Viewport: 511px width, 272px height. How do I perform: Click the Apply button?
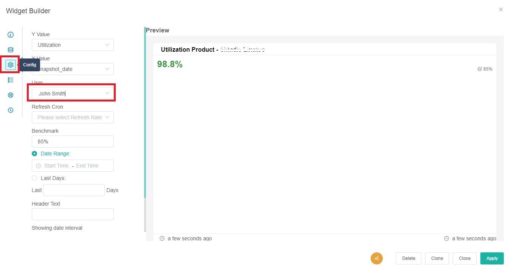tap(492, 258)
